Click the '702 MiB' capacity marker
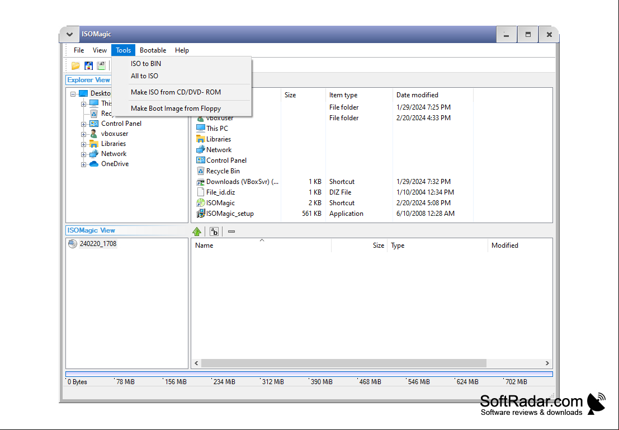The width and height of the screenshot is (619, 430). (x=516, y=382)
